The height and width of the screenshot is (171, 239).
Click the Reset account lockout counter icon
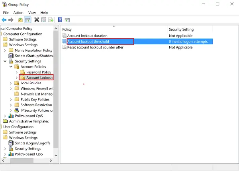coord(65,47)
